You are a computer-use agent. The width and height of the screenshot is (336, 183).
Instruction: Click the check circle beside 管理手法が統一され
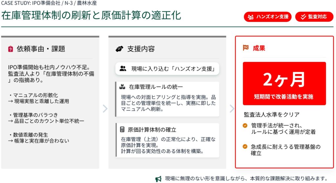pos(245,125)
